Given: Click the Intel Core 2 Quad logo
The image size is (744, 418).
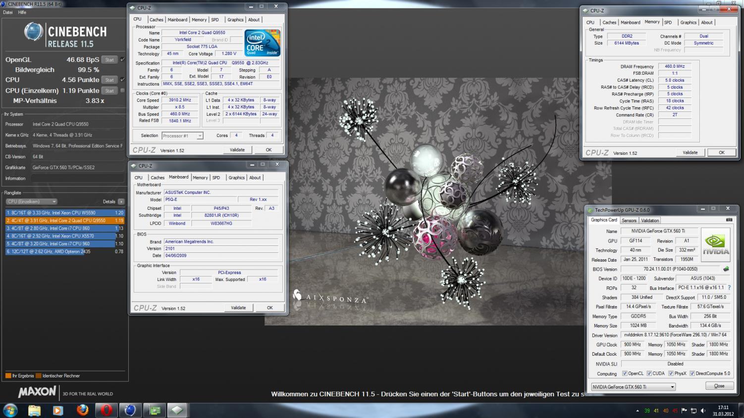Looking at the screenshot, I should [263, 43].
